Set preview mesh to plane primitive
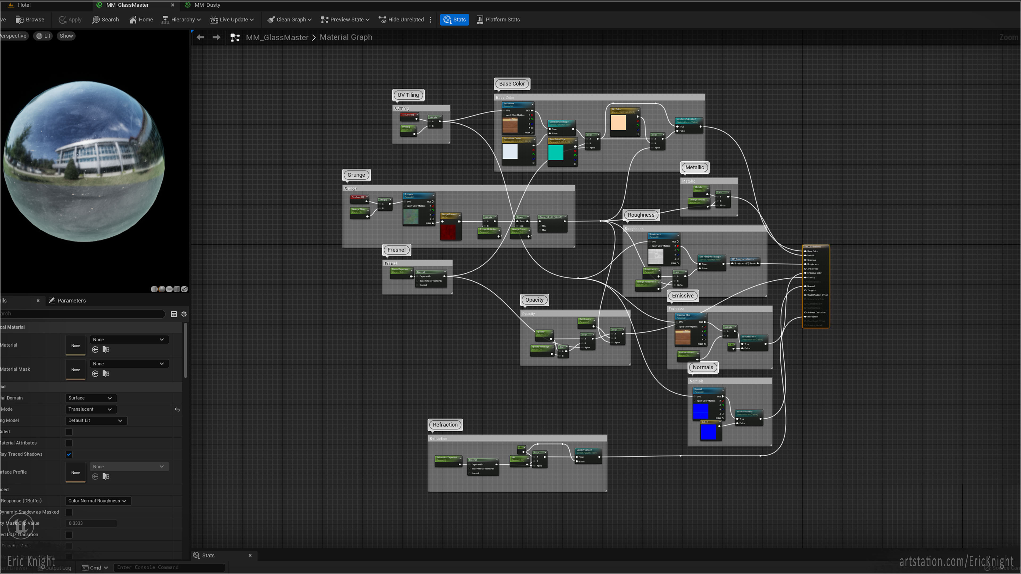The width and height of the screenshot is (1021, 574). pos(169,289)
